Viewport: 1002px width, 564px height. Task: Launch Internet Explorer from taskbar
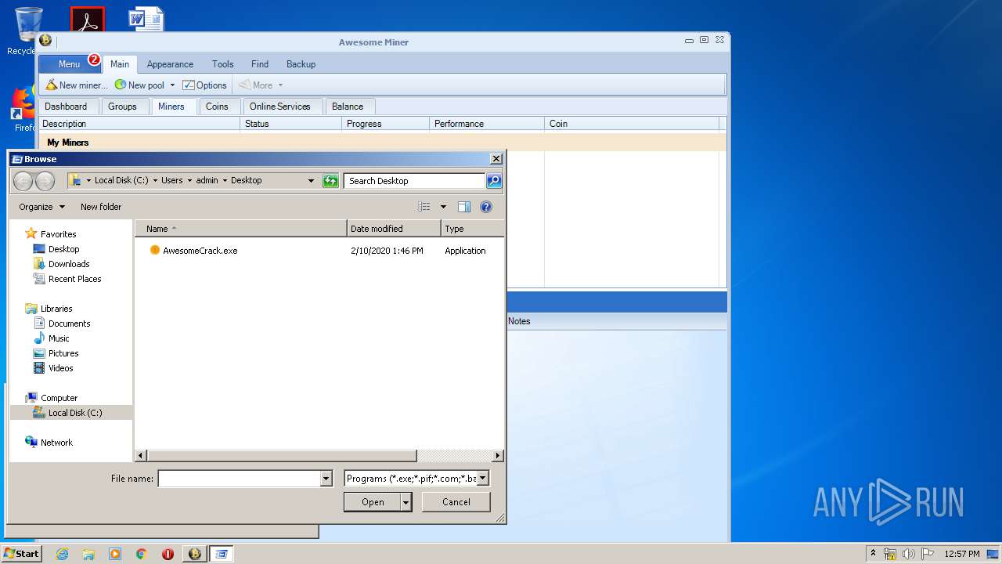[62, 554]
